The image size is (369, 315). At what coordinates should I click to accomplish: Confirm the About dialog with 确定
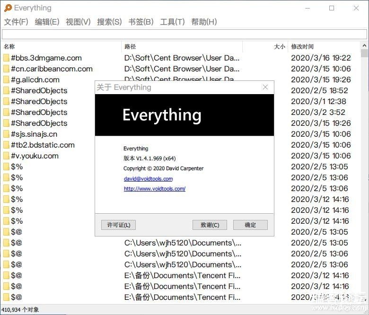[x=250, y=225]
